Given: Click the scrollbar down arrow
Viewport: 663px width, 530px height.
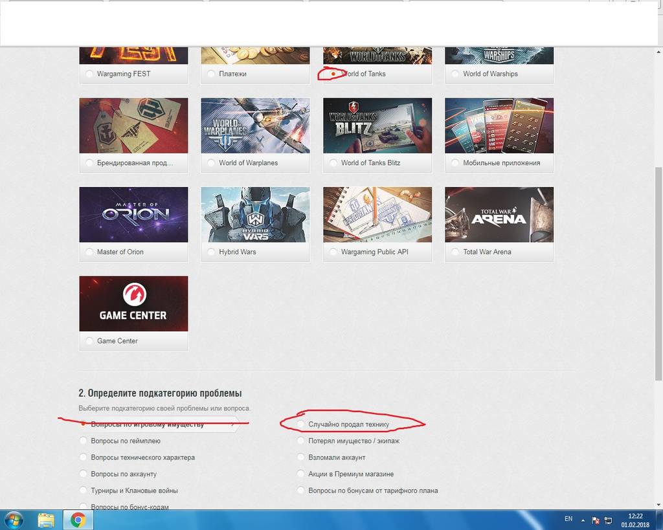Looking at the screenshot, I should (658, 505).
